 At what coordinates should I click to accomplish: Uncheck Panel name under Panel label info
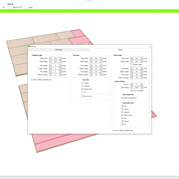click(x=122, y=115)
